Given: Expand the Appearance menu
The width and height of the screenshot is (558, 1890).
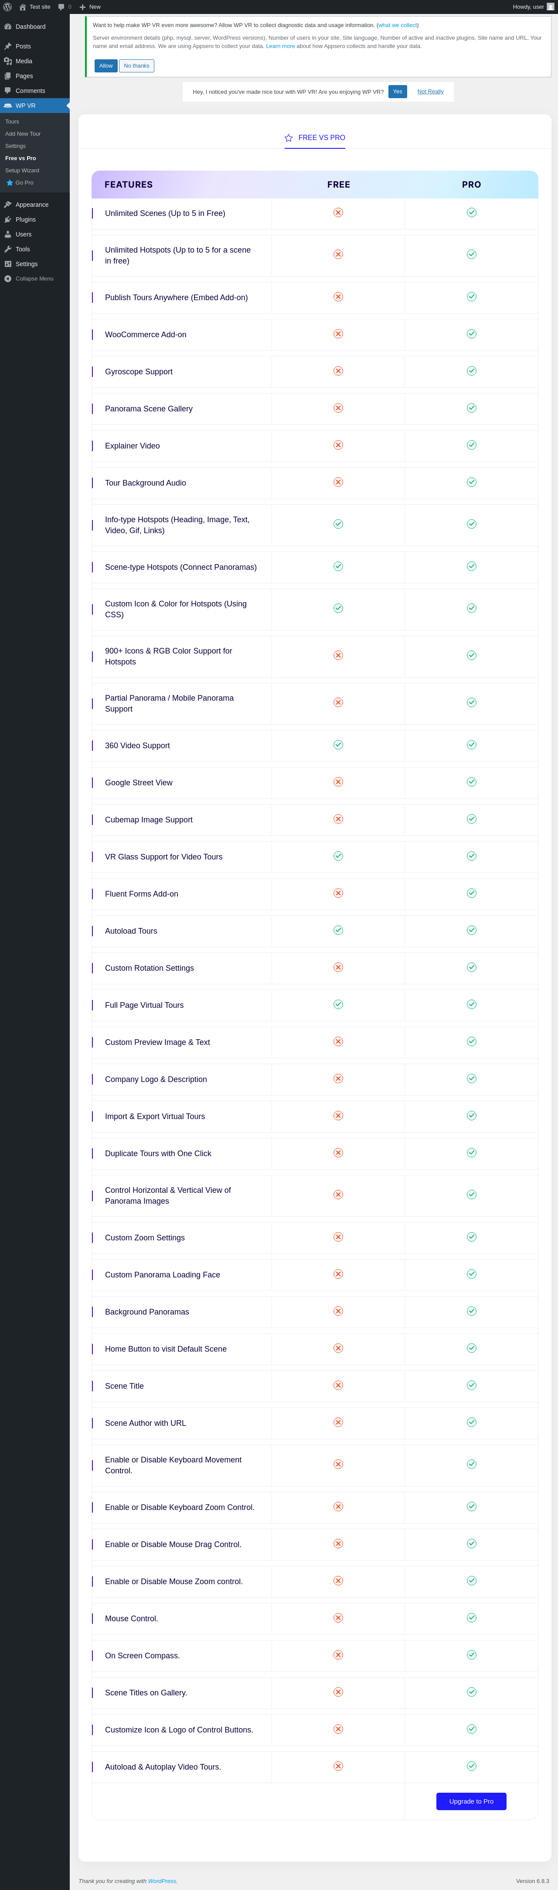Looking at the screenshot, I should coord(31,205).
